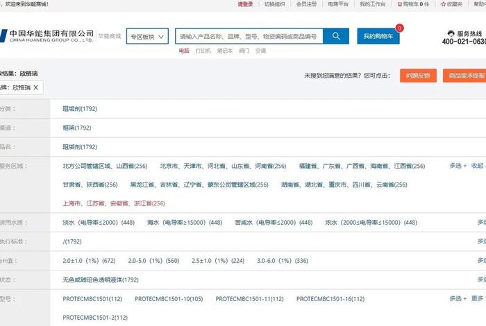Filter region 北京市、天津市、河北省、山东省、河南省(256)

[223, 166]
